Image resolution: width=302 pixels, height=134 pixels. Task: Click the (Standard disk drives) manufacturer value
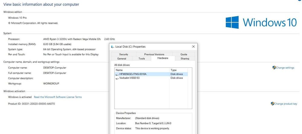click(x=147, y=118)
